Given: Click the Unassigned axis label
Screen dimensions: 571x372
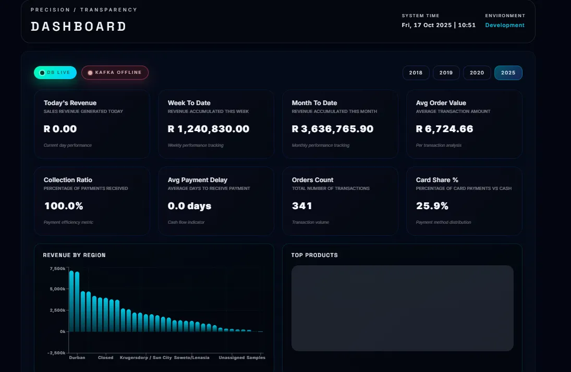Looking at the screenshot, I should (x=232, y=357).
